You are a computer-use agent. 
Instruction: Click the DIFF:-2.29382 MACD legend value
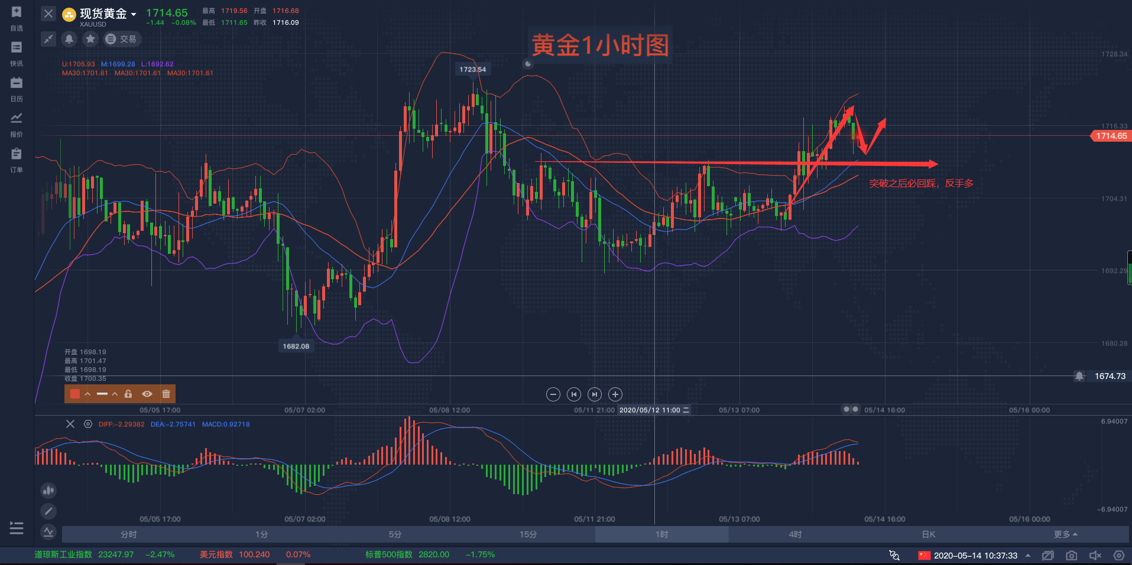pos(121,424)
